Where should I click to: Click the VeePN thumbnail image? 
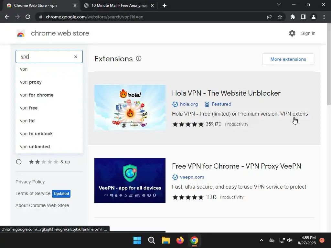130,181
